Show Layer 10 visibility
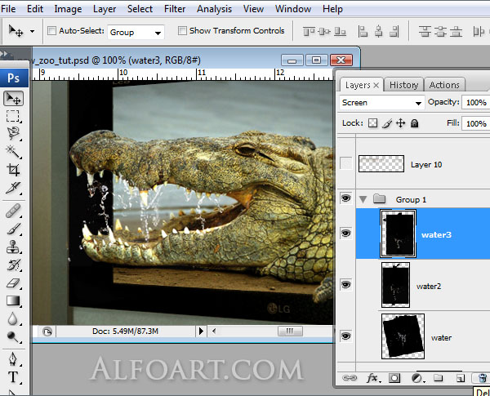 [346, 163]
